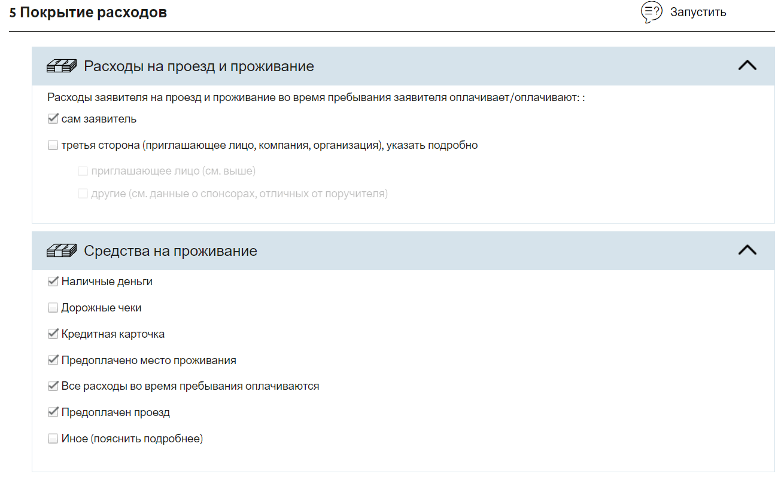This screenshot has width=781, height=477.
Task: Click the Расходы на проезд и проживание header title
Action: pyautogui.click(x=199, y=66)
